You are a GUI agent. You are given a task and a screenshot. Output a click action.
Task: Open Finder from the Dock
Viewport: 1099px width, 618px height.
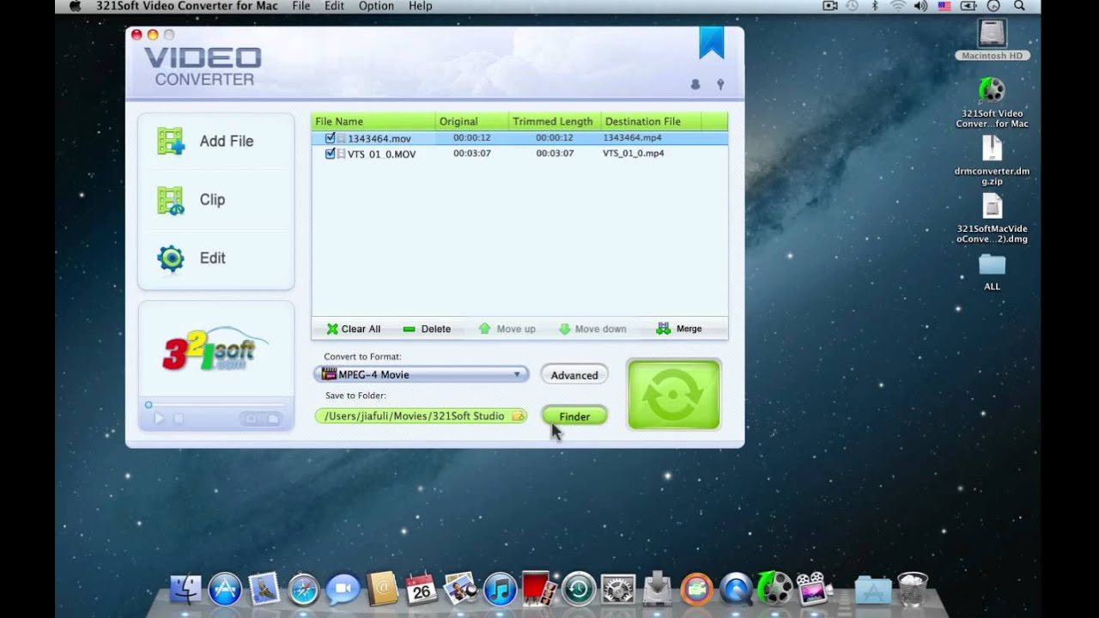point(185,589)
